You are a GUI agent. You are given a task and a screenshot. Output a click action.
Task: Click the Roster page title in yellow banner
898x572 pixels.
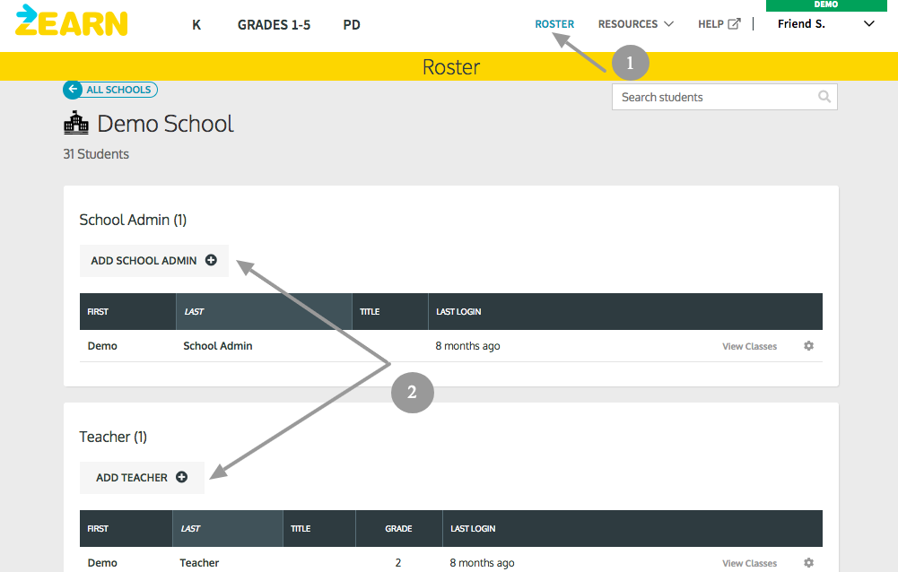pos(451,67)
